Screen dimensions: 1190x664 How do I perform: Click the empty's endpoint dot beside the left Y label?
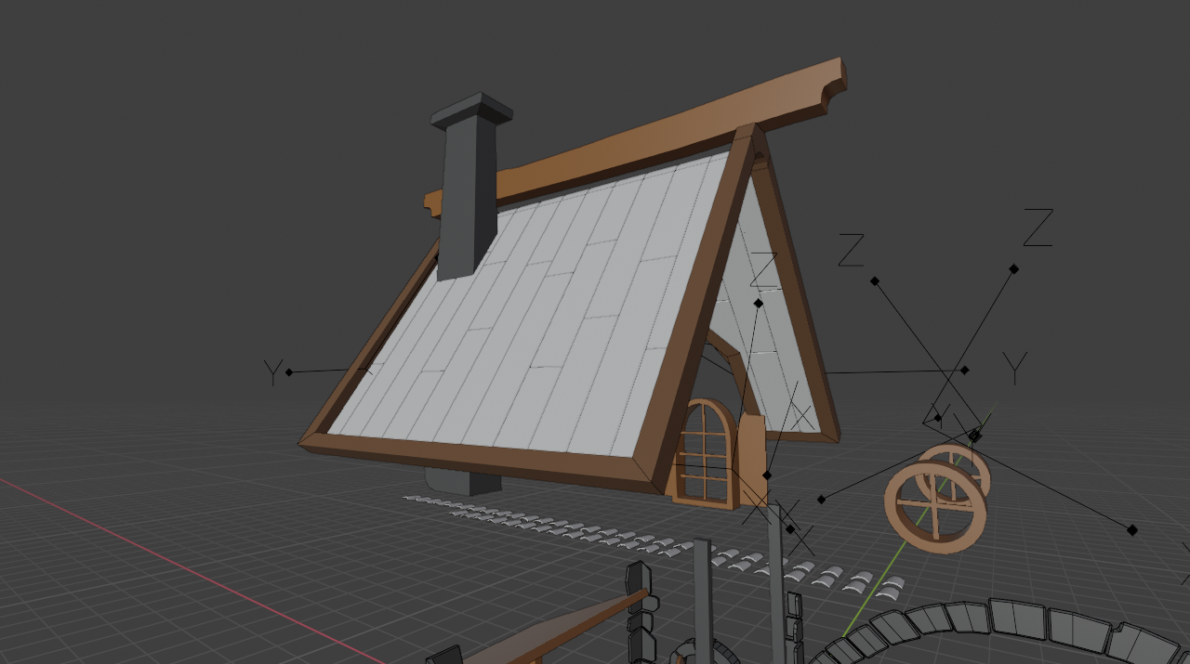[x=289, y=372]
